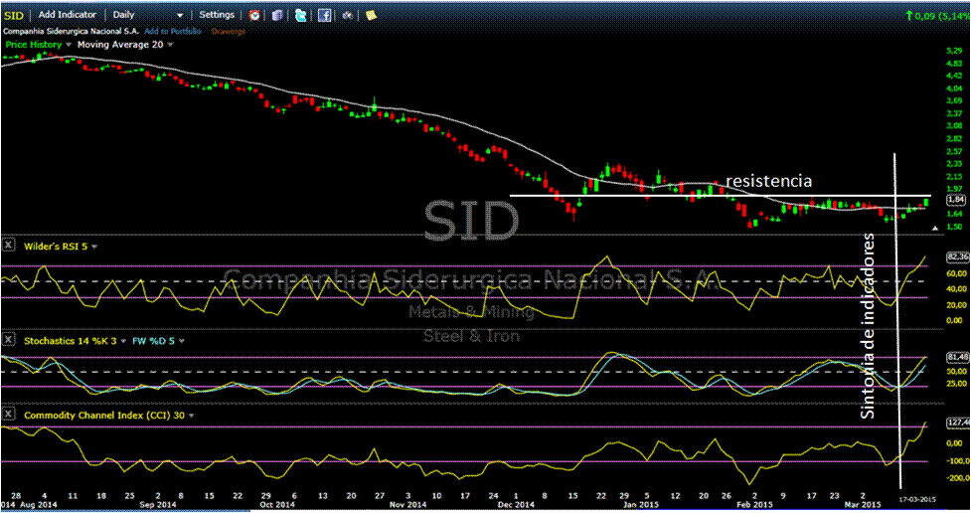
Task: Open Stochastics 14 %K 3 options arrow
Action: coord(123,341)
